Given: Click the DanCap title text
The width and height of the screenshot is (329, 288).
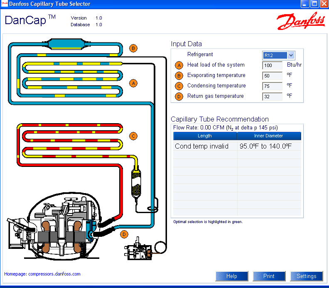Looking at the screenshot, I should tap(30, 20).
